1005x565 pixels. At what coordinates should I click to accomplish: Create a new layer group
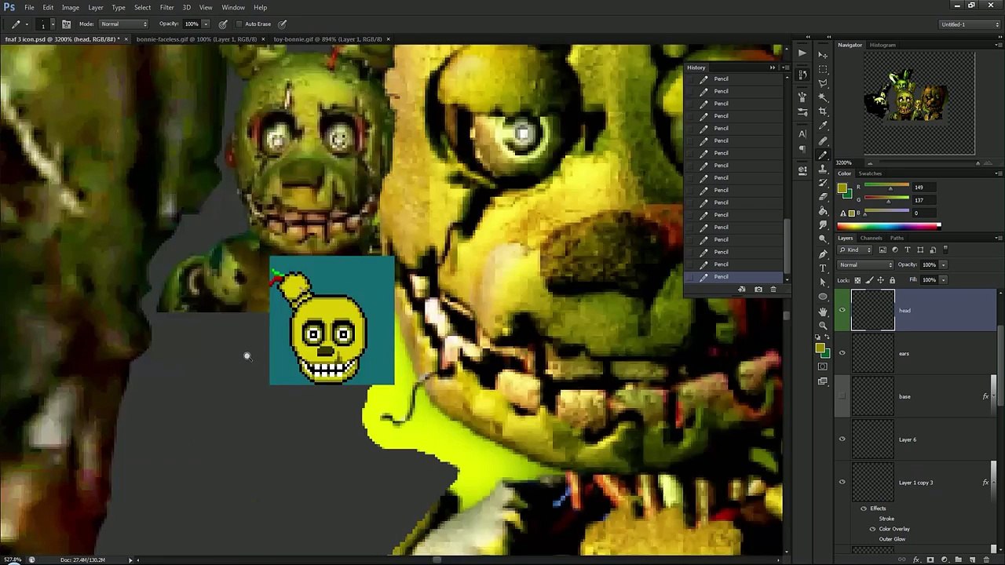959,560
